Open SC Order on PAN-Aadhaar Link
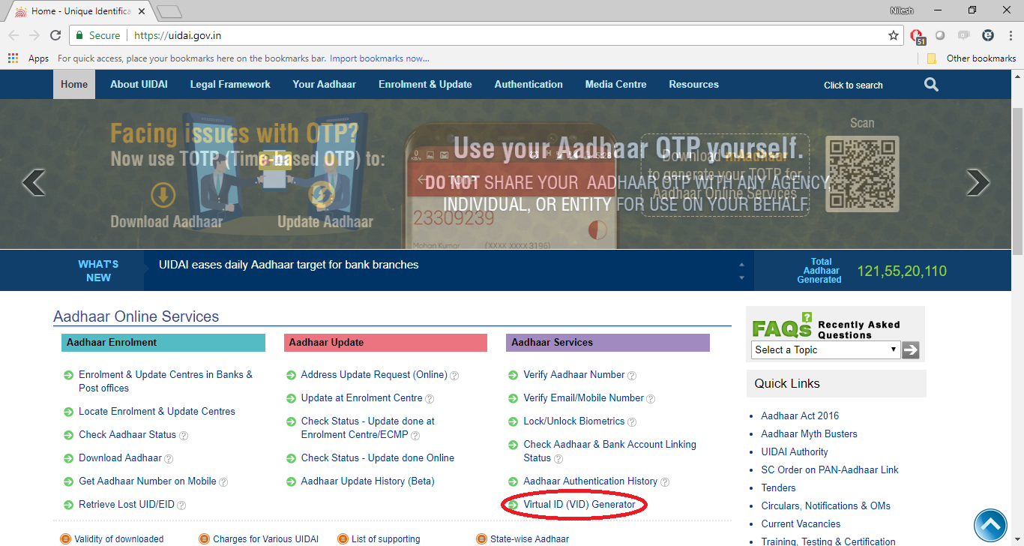The height and width of the screenshot is (546, 1024). 830,470
